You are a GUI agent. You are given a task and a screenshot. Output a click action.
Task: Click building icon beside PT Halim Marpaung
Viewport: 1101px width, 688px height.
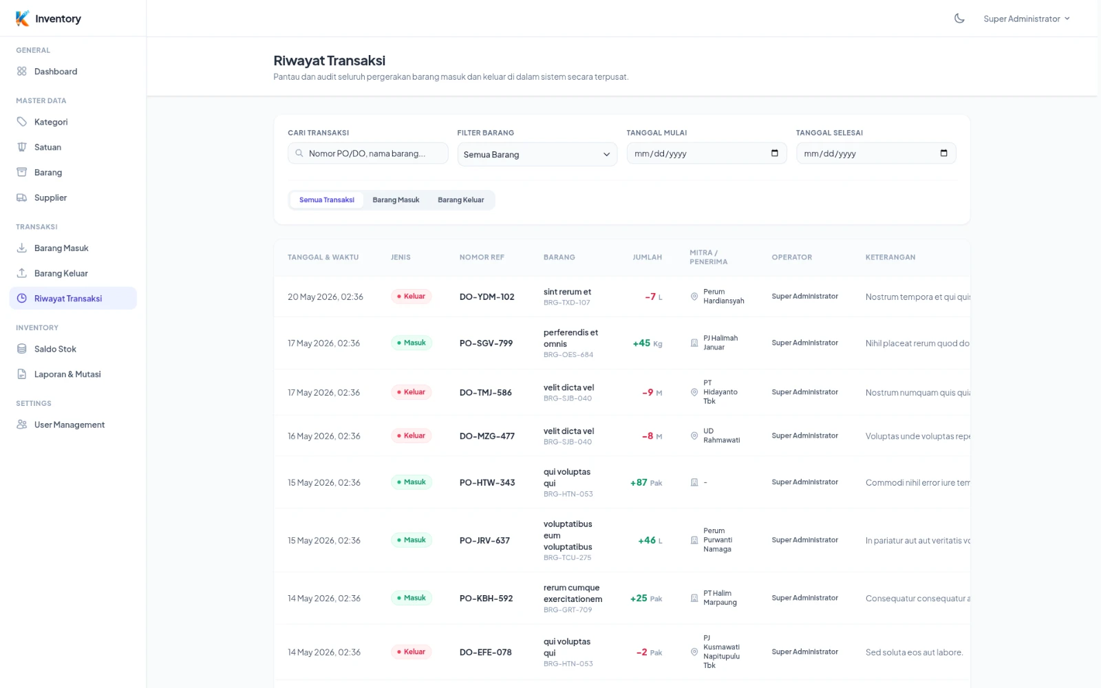click(694, 598)
